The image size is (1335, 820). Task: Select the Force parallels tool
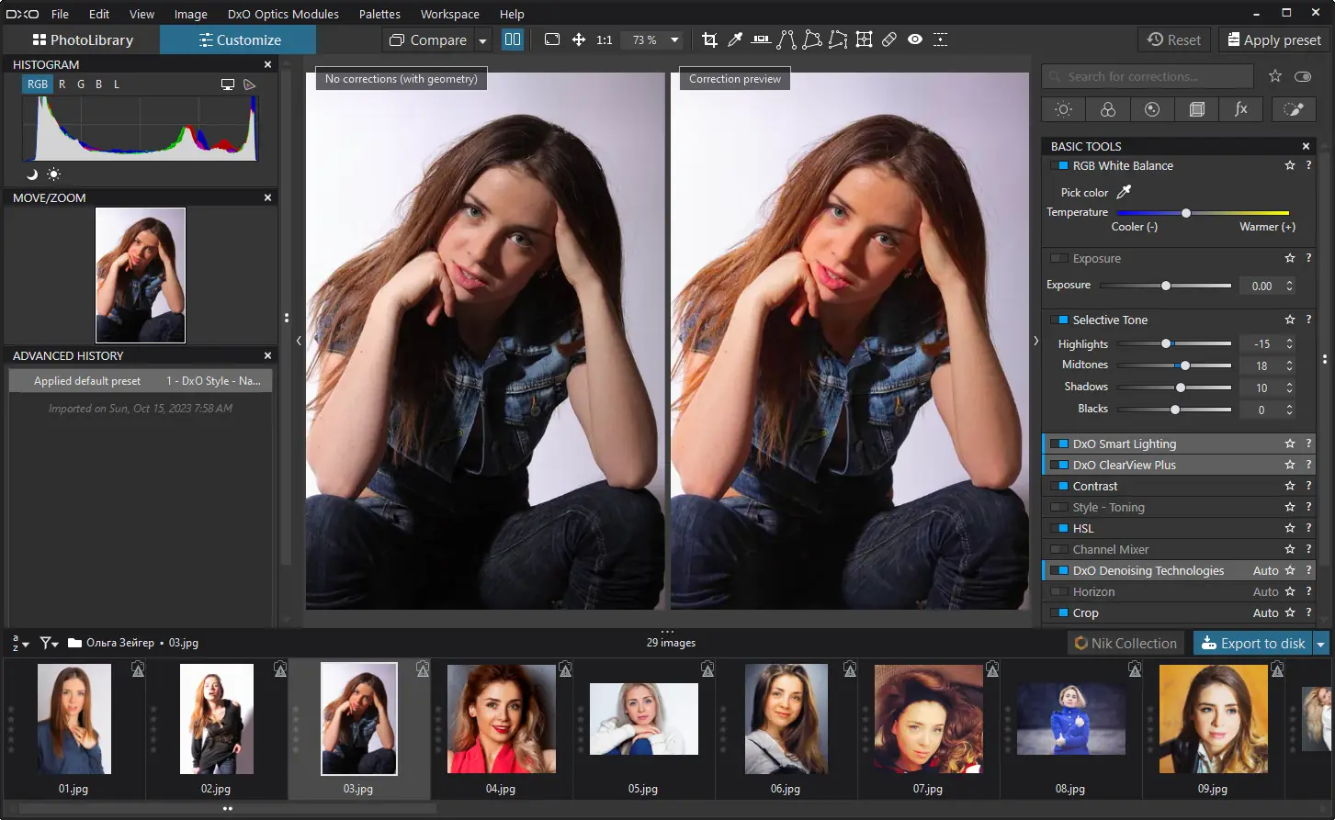click(786, 39)
